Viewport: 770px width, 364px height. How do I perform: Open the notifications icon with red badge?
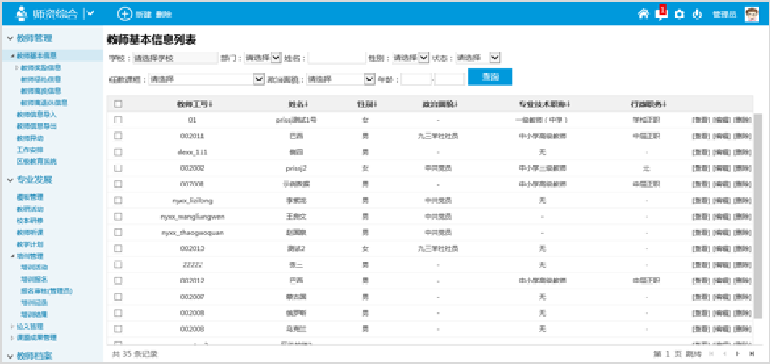[x=661, y=13]
